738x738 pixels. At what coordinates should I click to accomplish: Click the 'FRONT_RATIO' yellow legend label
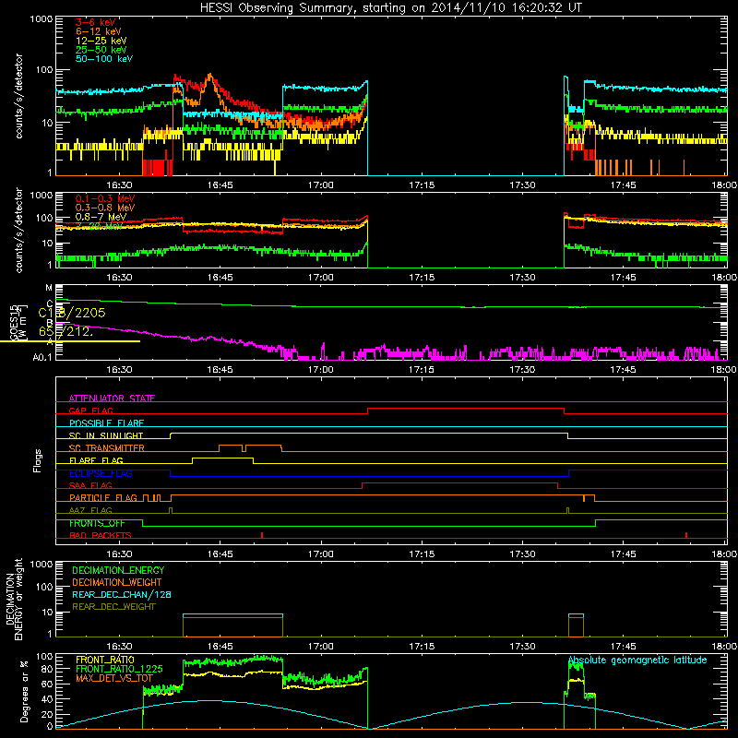(105, 660)
